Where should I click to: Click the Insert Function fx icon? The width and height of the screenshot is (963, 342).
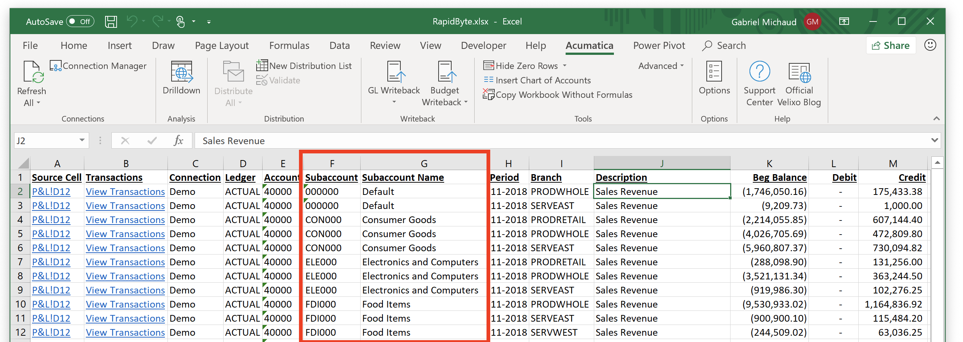(x=179, y=140)
